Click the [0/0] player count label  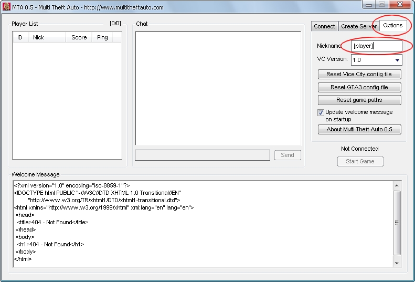(x=115, y=23)
